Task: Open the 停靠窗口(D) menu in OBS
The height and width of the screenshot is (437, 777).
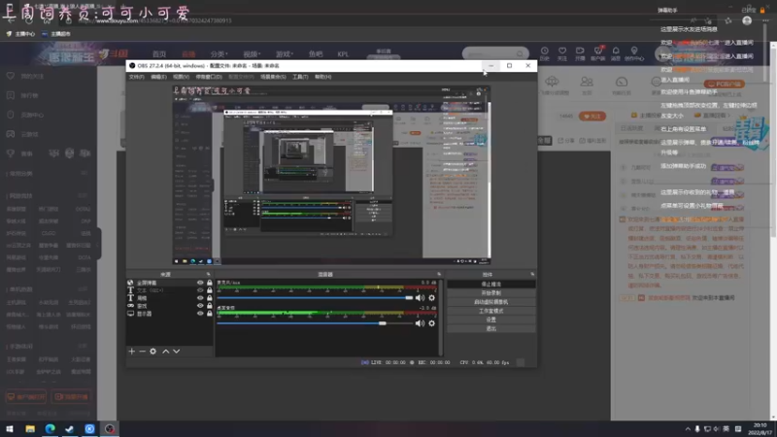Action: [209, 77]
